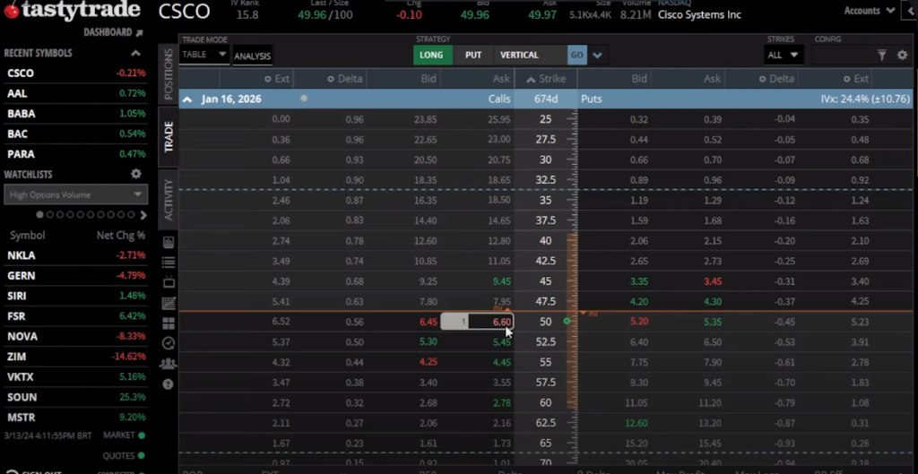Viewport: 918px width, 474px height.
Task: Open the option chain config gear icon
Action: coord(903,56)
